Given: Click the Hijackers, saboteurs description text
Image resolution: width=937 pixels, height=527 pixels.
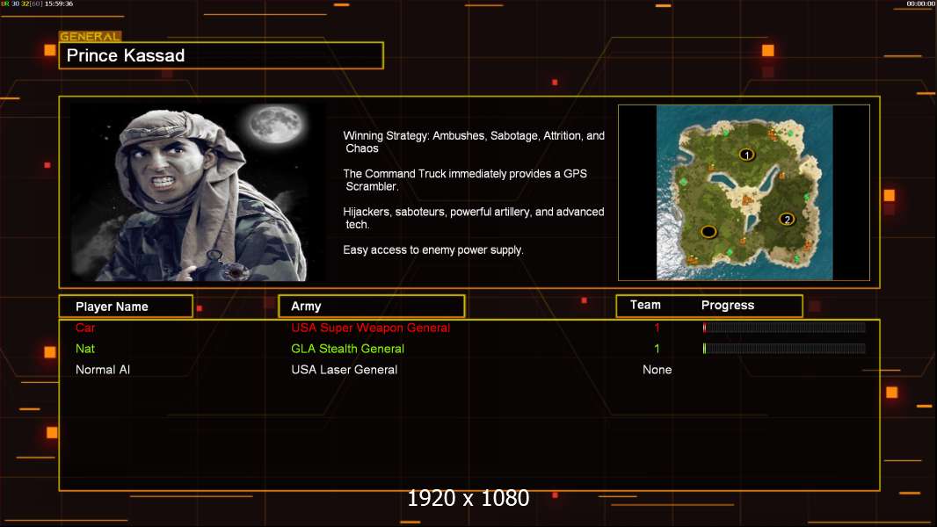Looking at the screenshot, I should [473, 218].
